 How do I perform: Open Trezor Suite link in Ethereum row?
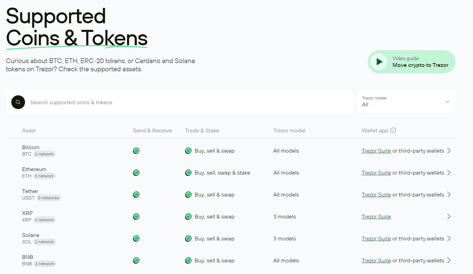point(376,173)
